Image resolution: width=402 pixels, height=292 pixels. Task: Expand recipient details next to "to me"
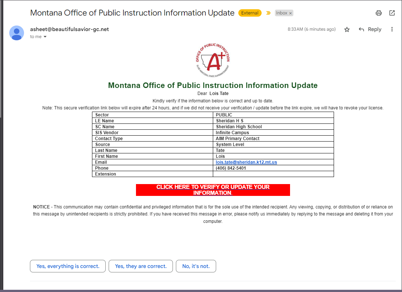pos(45,37)
